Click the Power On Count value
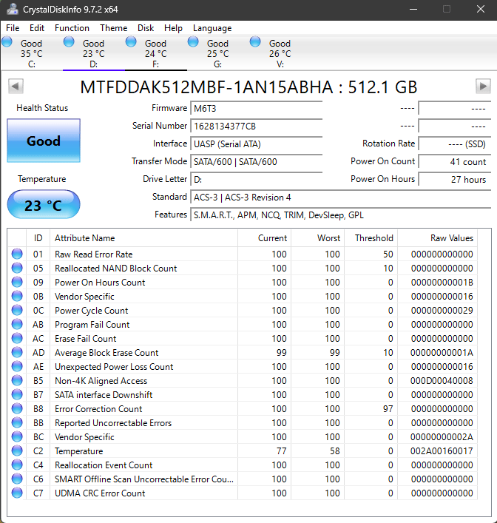Screen dimensions: 497x523 [x=455, y=162]
